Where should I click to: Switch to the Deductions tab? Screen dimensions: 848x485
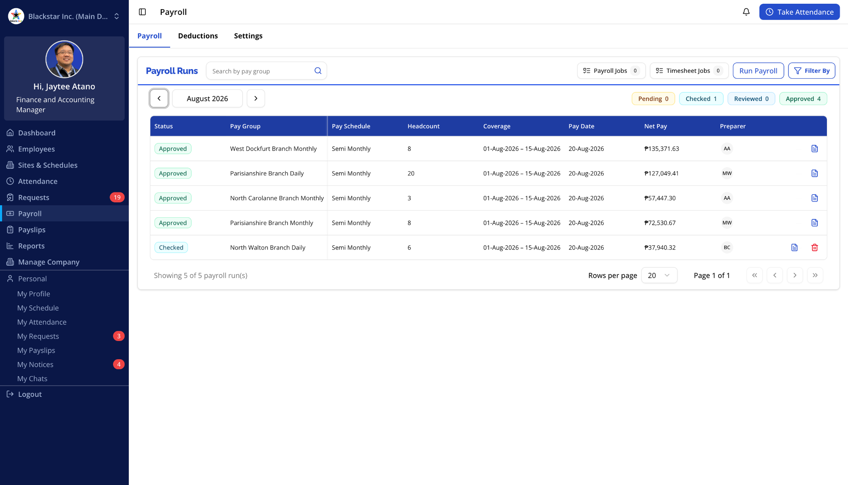[x=198, y=36]
